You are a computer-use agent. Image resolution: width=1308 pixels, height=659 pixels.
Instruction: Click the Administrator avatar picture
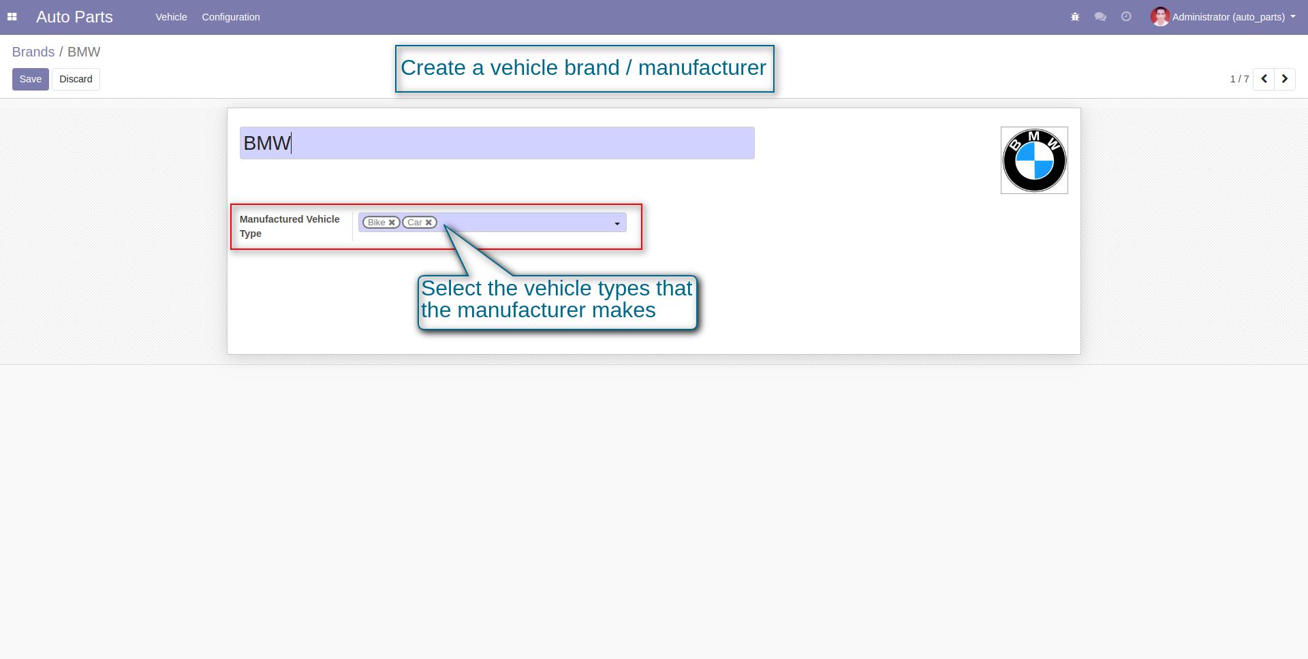tap(1160, 17)
